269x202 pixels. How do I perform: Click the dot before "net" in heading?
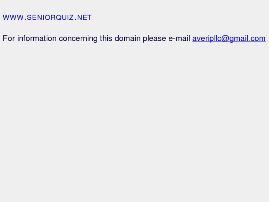[x=75, y=19]
